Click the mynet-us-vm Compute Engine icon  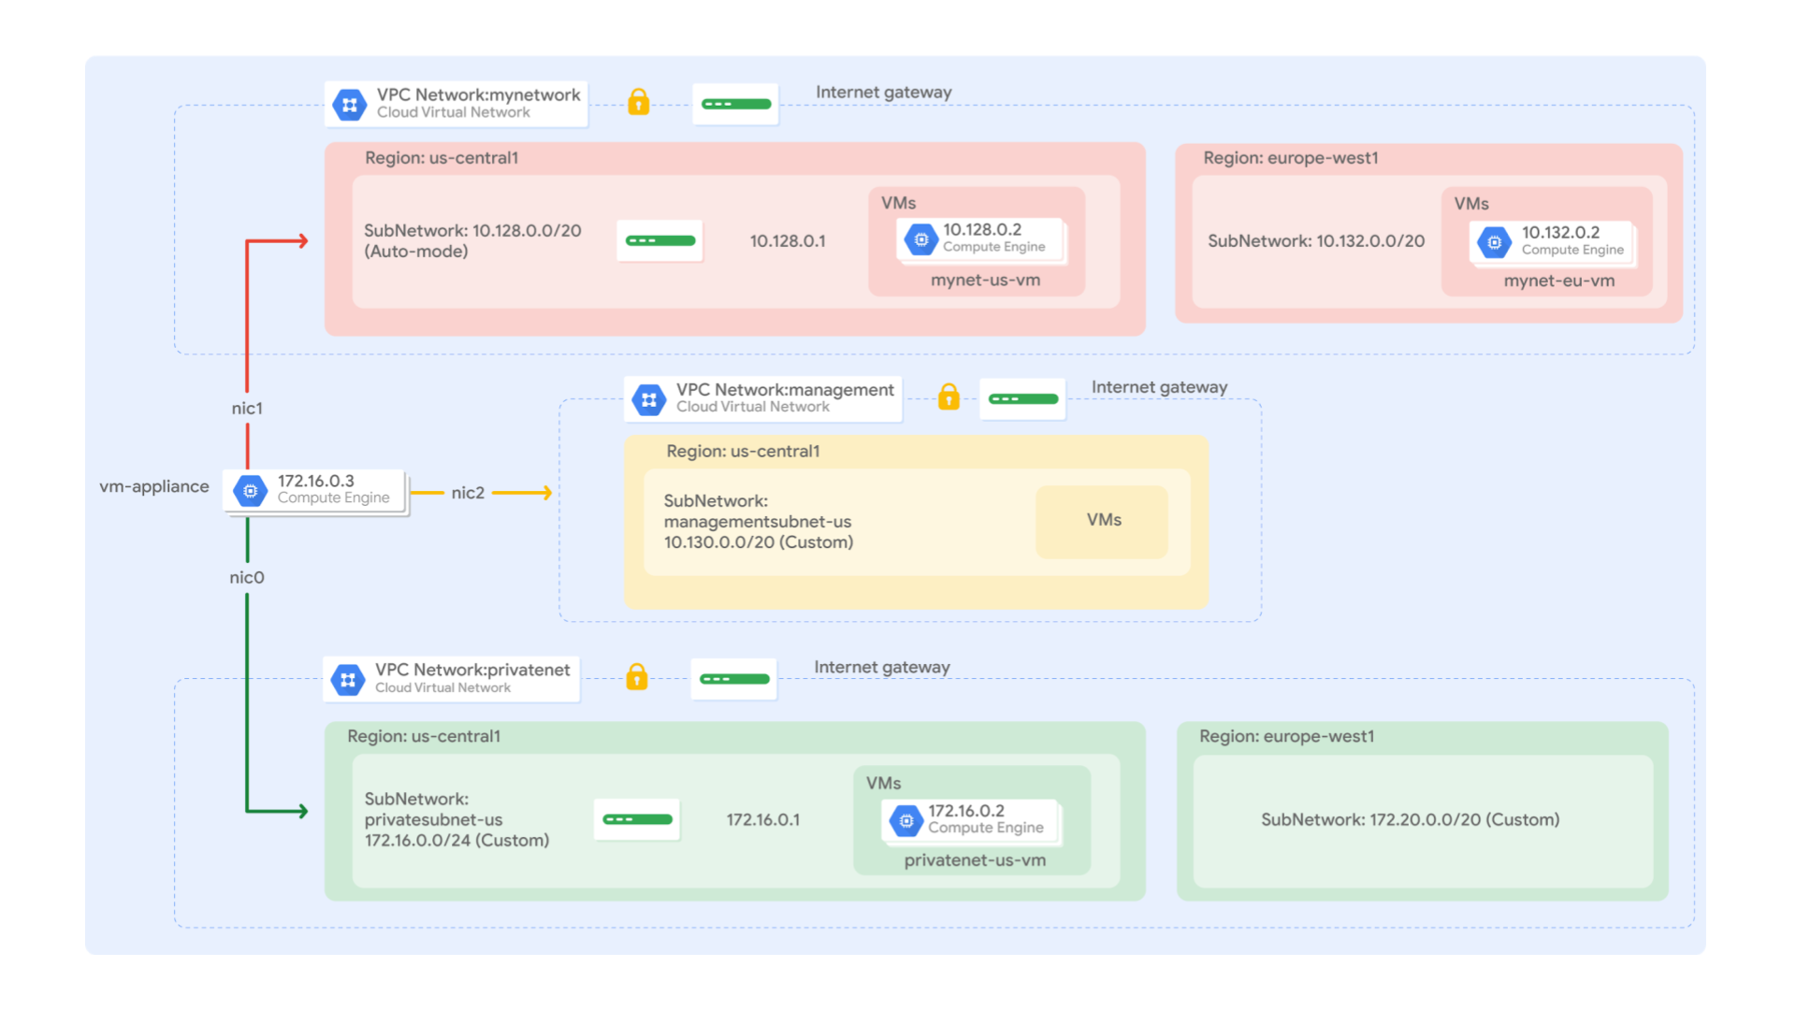[x=921, y=239]
